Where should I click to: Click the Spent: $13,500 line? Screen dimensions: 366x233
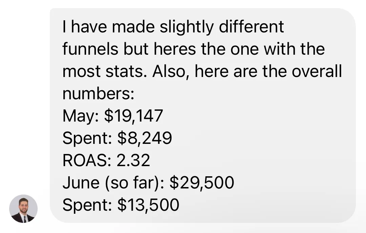121,205
